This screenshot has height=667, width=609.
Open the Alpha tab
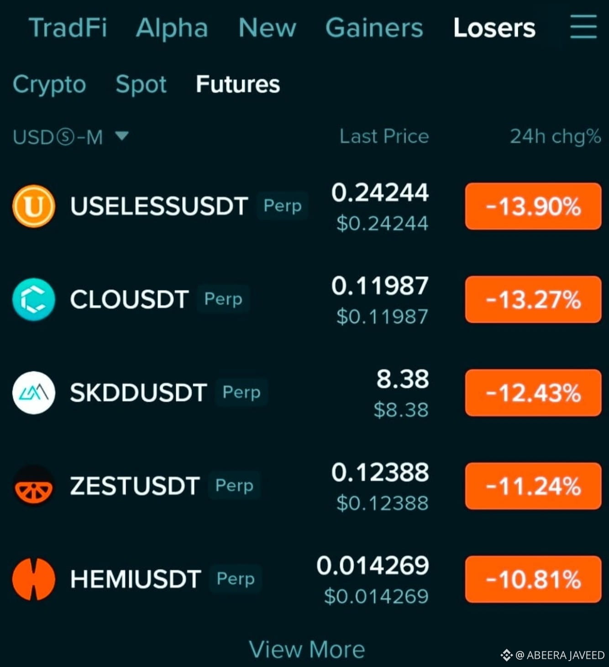click(172, 27)
